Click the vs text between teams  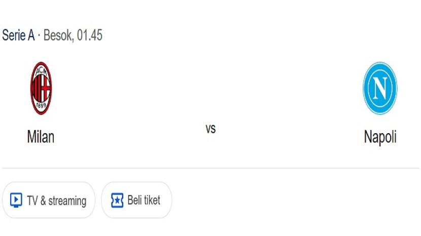(x=210, y=129)
